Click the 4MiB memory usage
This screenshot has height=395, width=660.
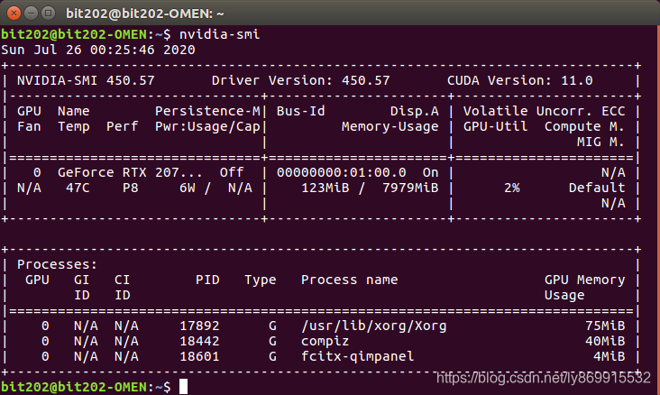[610, 357]
